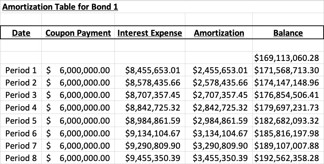Select the Coupon Payment header cell
Viewport: 324px width, 164px height.
click(78, 33)
